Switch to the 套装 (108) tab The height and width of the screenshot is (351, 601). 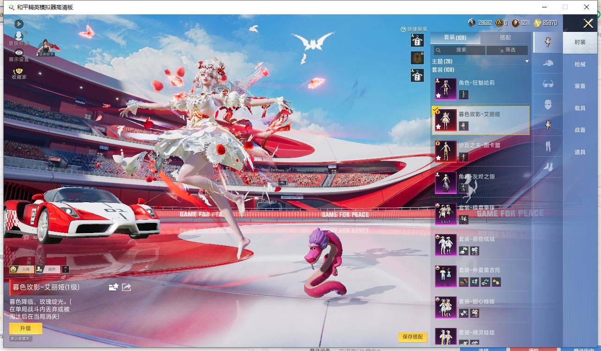(455, 37)
